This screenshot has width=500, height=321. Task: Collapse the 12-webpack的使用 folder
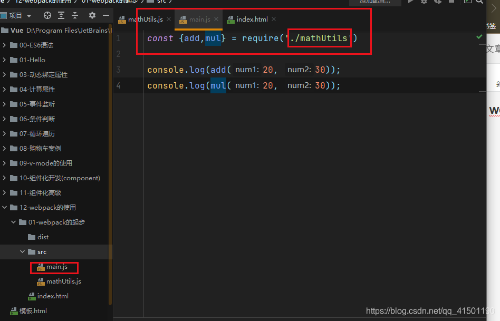tap(4, 207)
